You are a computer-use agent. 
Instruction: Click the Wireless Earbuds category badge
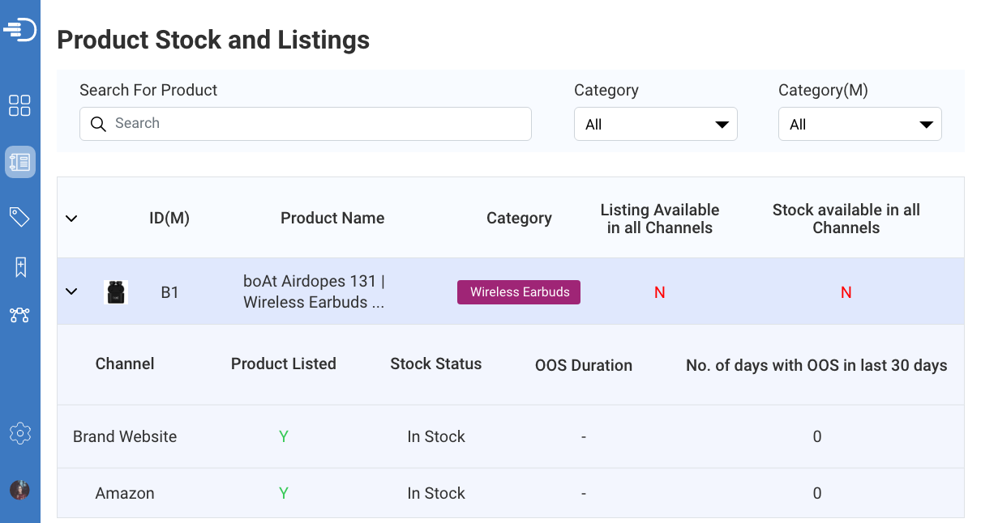click(x=518, y=291)
